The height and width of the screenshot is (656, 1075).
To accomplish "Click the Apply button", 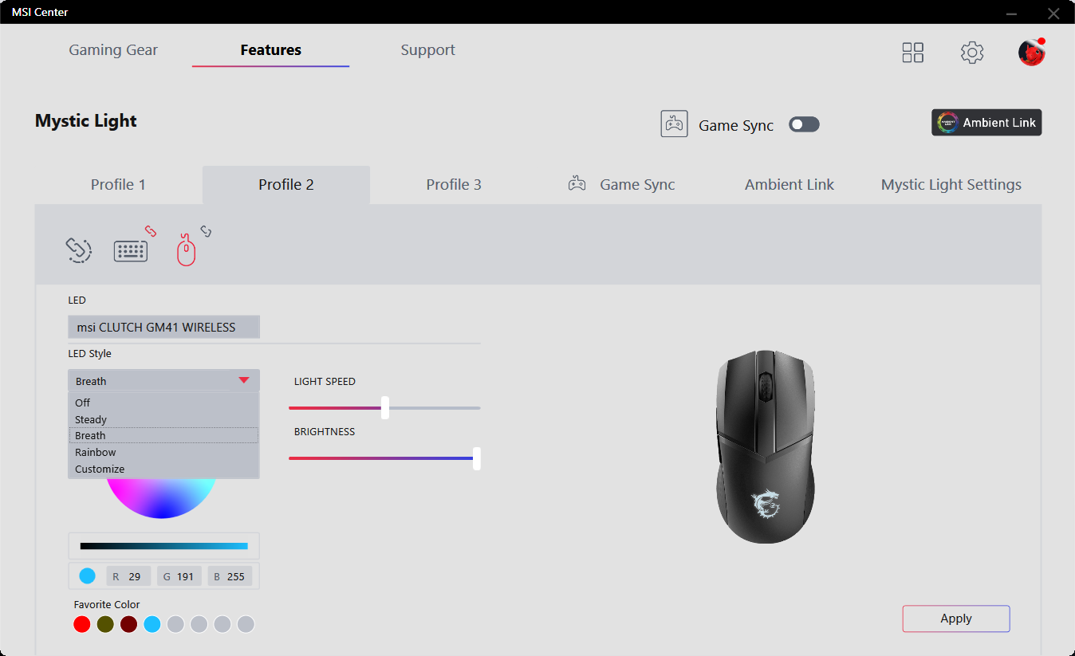I will (x=956, y=619).
